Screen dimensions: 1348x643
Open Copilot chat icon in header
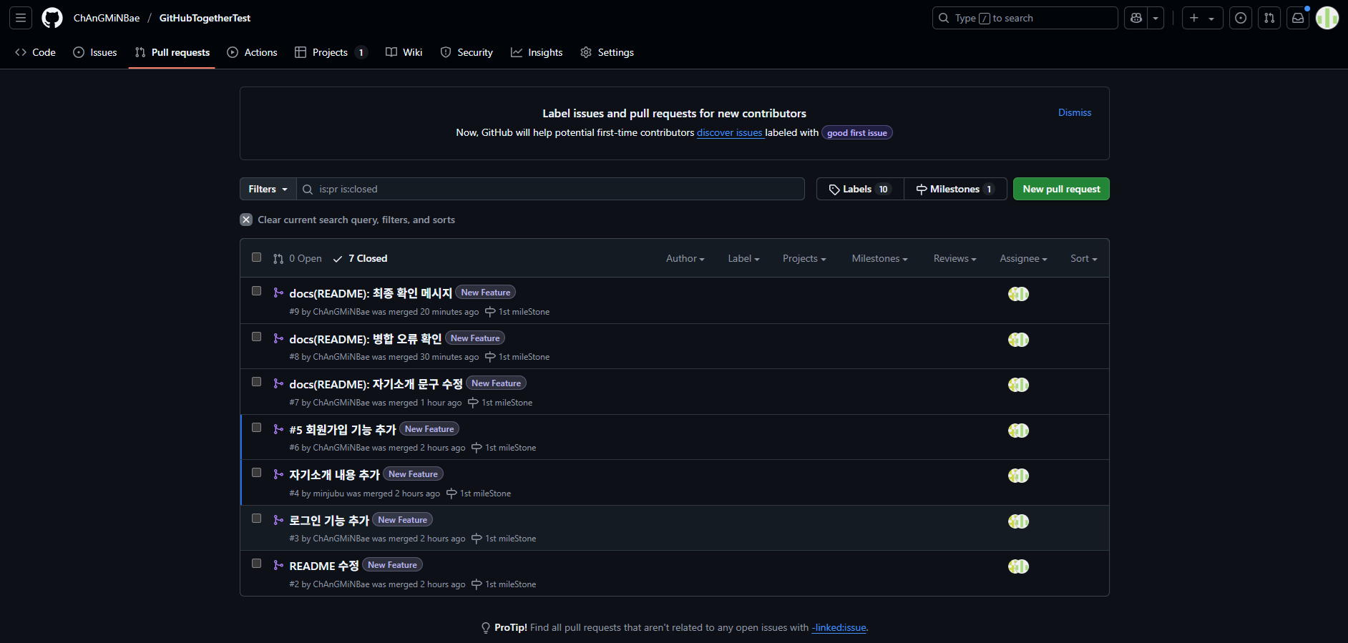[1135, 18]
